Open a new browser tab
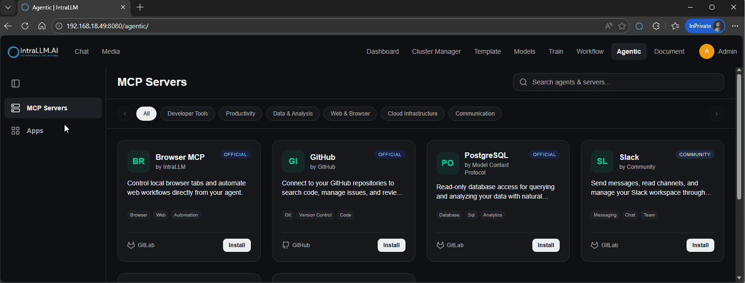The height and width of the screenshot is (283, 745). tap(140, 7)
